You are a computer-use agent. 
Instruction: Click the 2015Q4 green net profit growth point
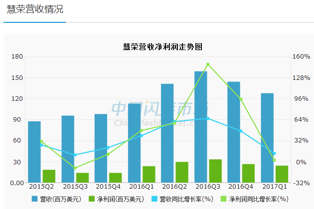[x=108, y=154]
